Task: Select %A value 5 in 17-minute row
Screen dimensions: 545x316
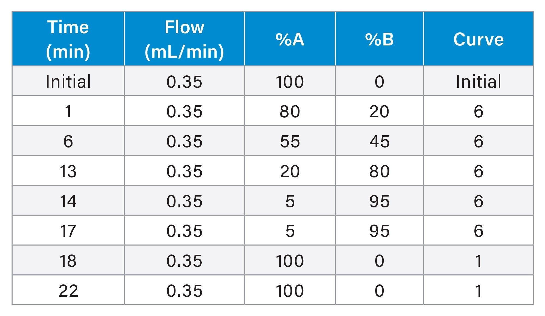Action: click(x=290, y=231)
